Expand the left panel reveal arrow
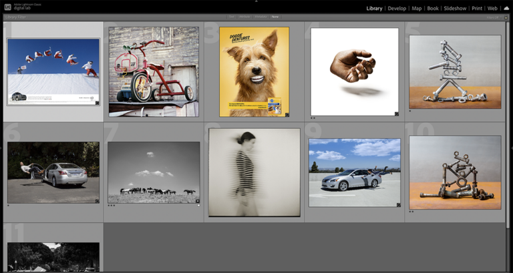Viewport: 513px width, 273px height. click(1, 148)
